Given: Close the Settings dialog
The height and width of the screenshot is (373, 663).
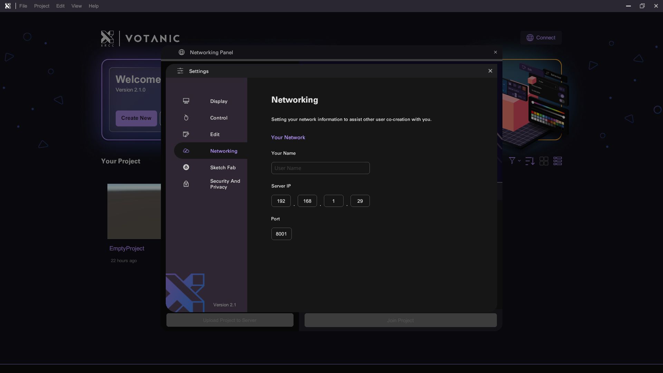Looking at the screenshot, I should click(490, 71).
